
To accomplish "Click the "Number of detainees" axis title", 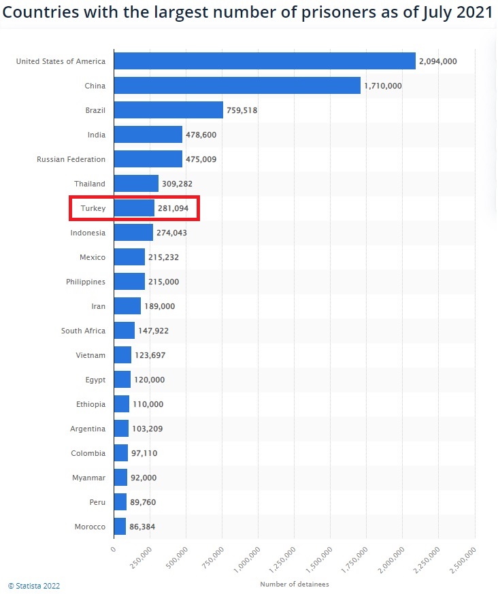I will pos(294,584).
